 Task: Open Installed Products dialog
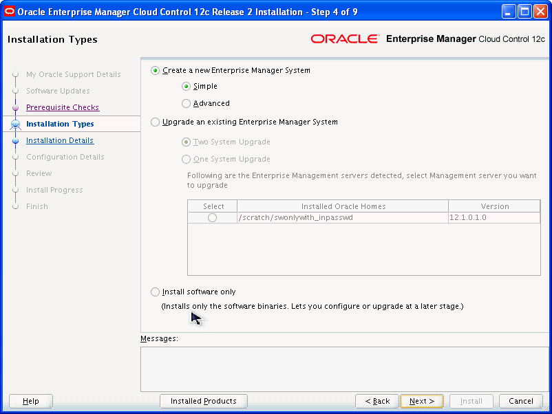click(204, 401)
